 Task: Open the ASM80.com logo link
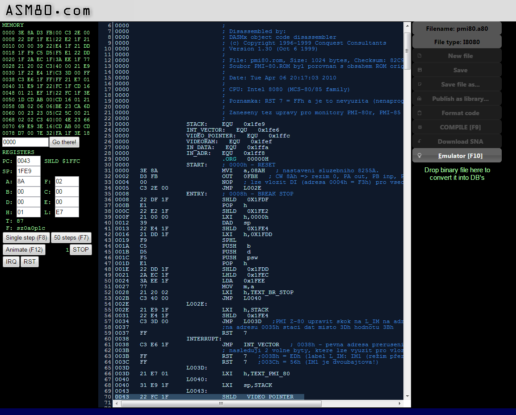pos(48,11)
